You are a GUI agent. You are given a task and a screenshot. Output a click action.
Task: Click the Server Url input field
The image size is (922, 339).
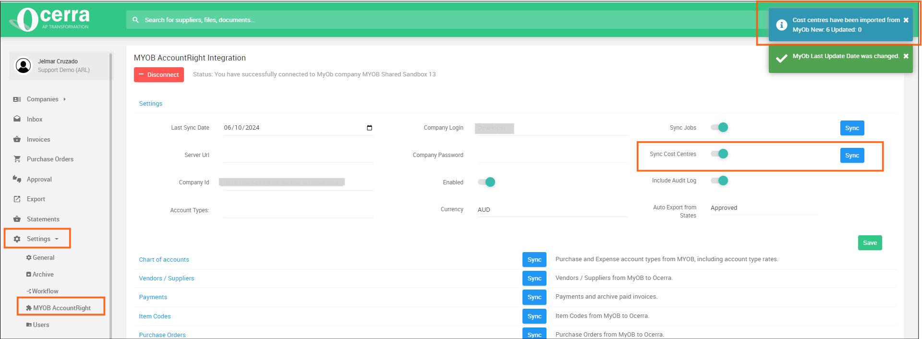pyautogui.click(x=298, y=155)
